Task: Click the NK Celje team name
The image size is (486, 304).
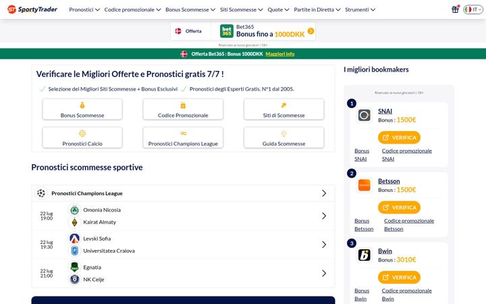Action: [94, 280]
